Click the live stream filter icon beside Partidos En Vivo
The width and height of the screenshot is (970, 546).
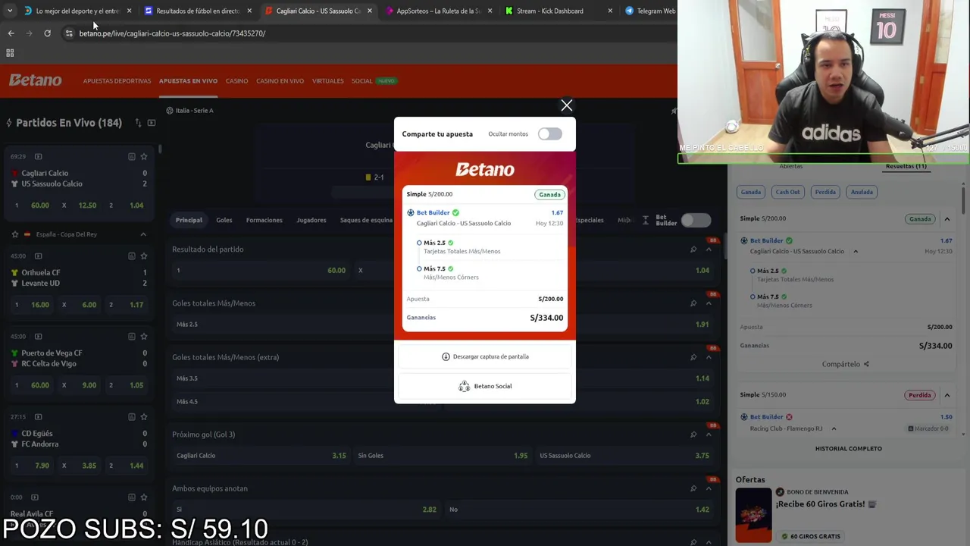point(152,123)
